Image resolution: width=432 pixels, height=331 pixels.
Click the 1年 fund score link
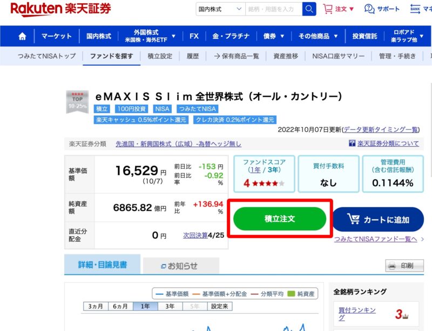(x=255, y=170)
